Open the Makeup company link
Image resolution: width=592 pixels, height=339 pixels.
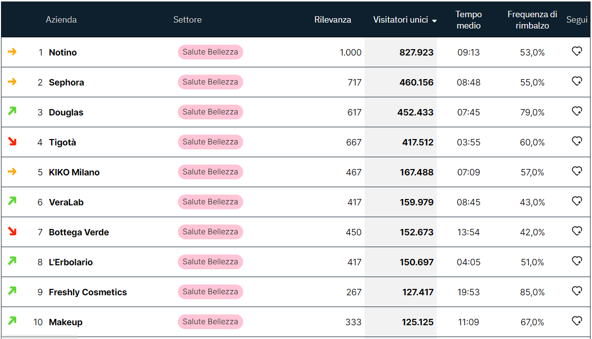tap(66, 322)
